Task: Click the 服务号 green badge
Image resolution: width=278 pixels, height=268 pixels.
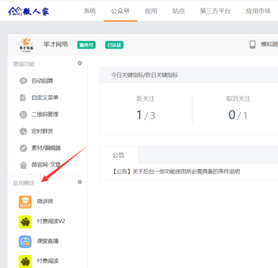Action: pyautogui.click(x=86, y=45)
